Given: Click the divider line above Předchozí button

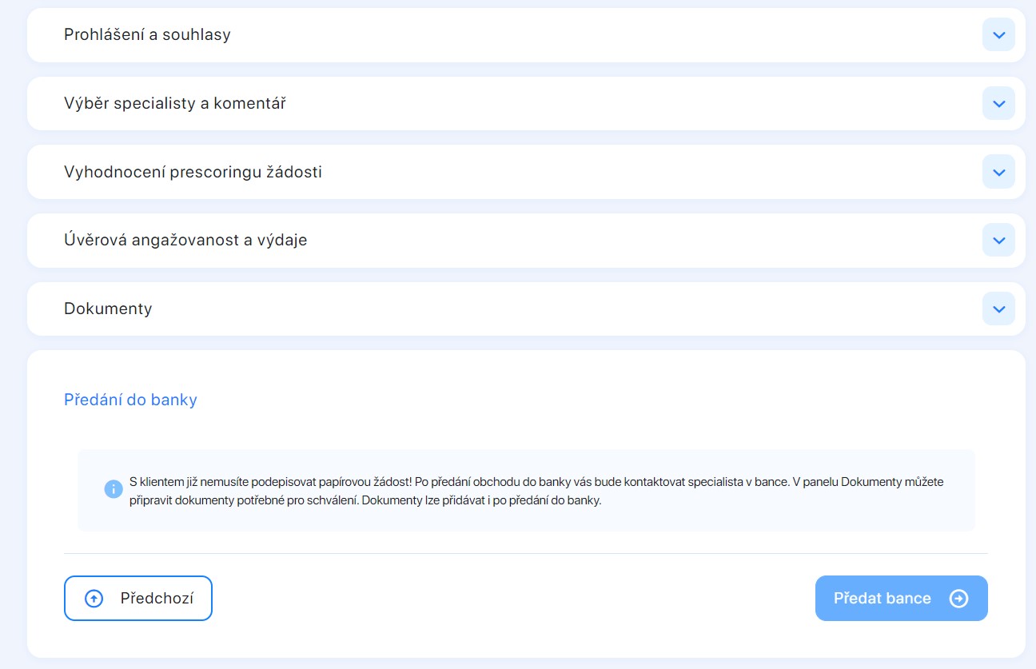Looking at the screenshot, I should [x=526, y=553].
